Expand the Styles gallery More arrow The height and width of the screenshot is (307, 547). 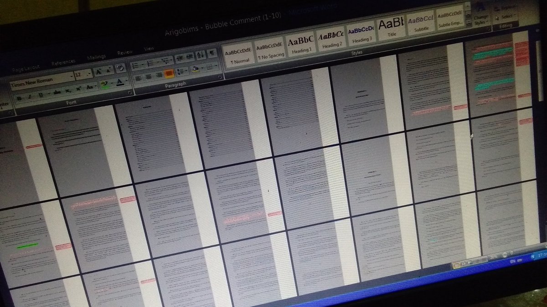469,23
